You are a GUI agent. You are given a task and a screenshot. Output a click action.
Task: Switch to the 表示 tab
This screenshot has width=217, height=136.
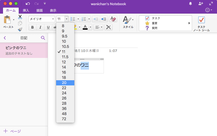tap(53, 10)
